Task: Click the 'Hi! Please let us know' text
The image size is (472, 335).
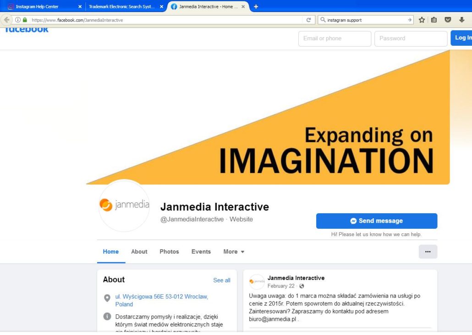Action: pos(376,234)
